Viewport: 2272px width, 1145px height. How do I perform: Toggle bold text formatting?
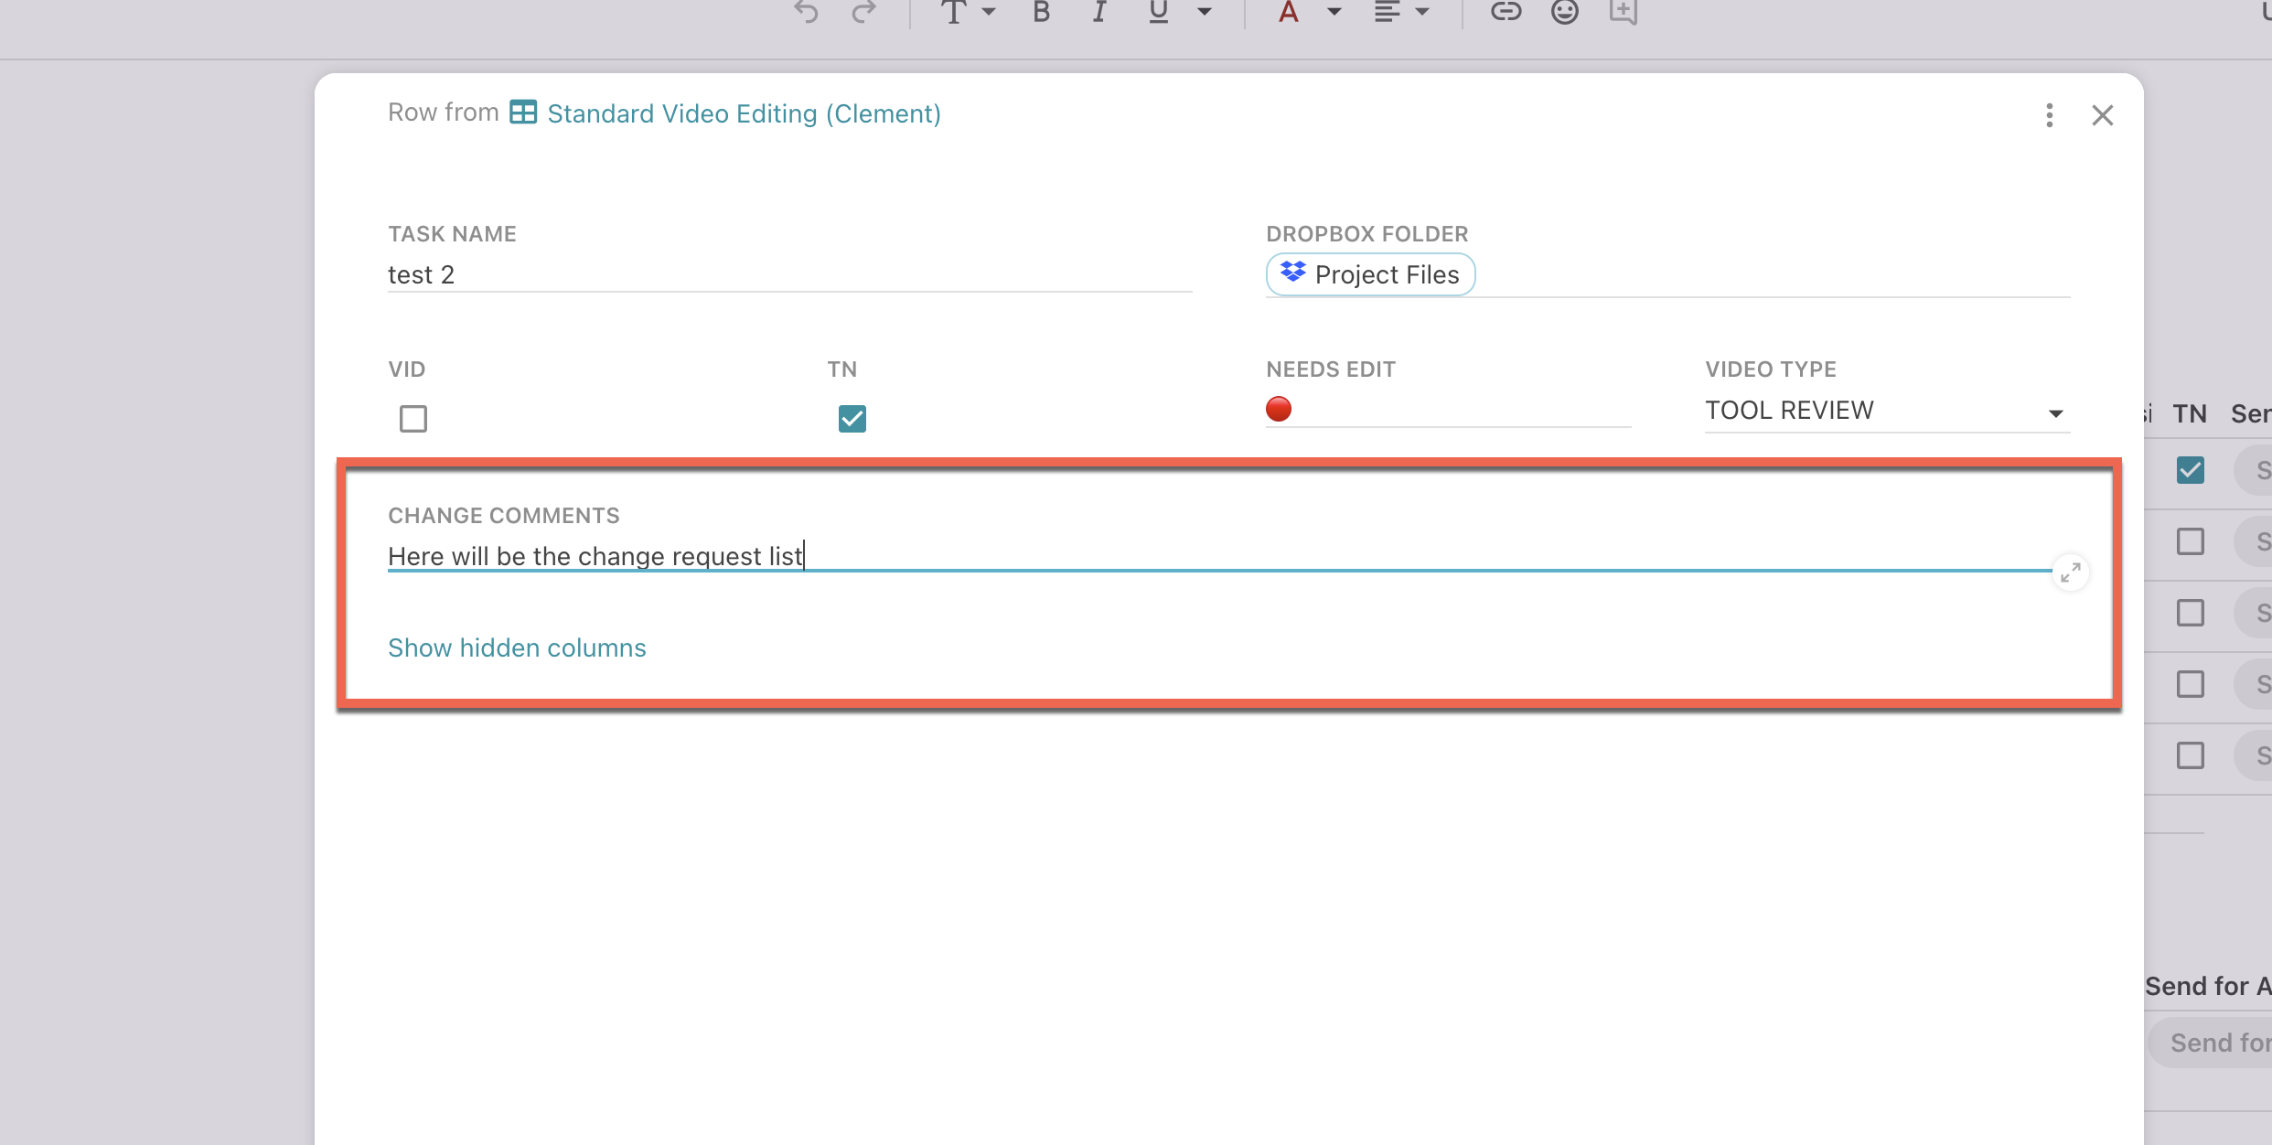click(1041, 12)
